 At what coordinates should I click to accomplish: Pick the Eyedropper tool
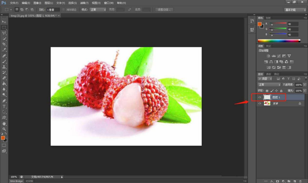pyautogui.click(x=4, y=50)
